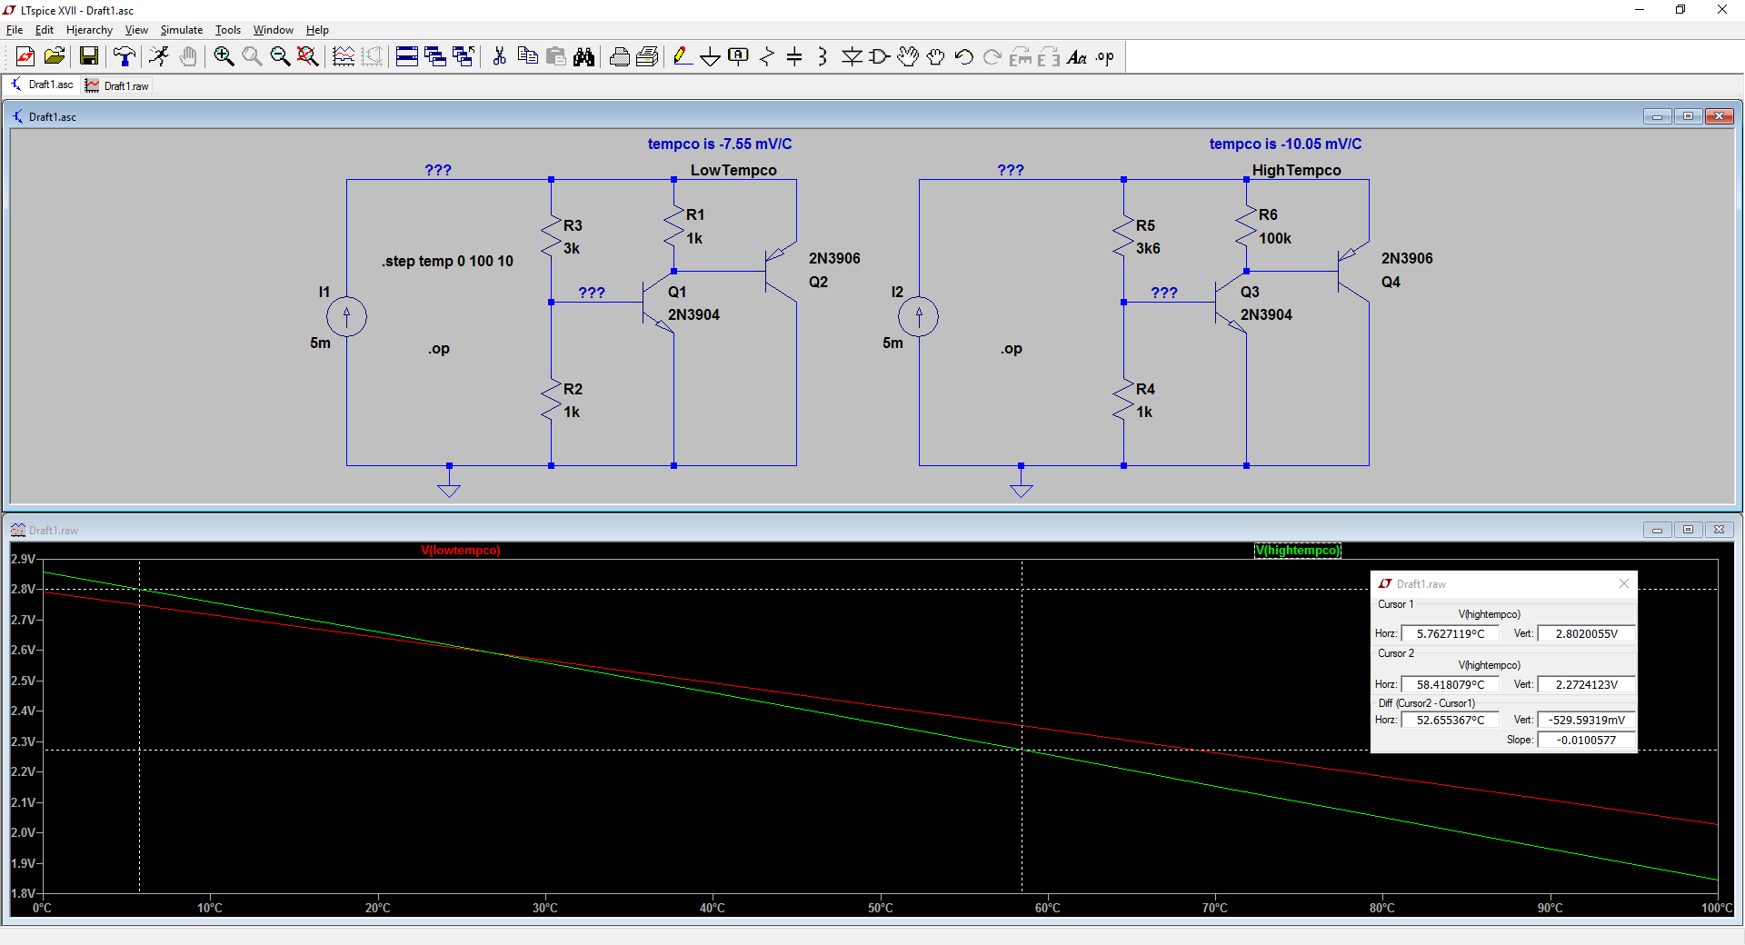
Task: Click Zoom Out magnifier icon
Action: [280, 56]
